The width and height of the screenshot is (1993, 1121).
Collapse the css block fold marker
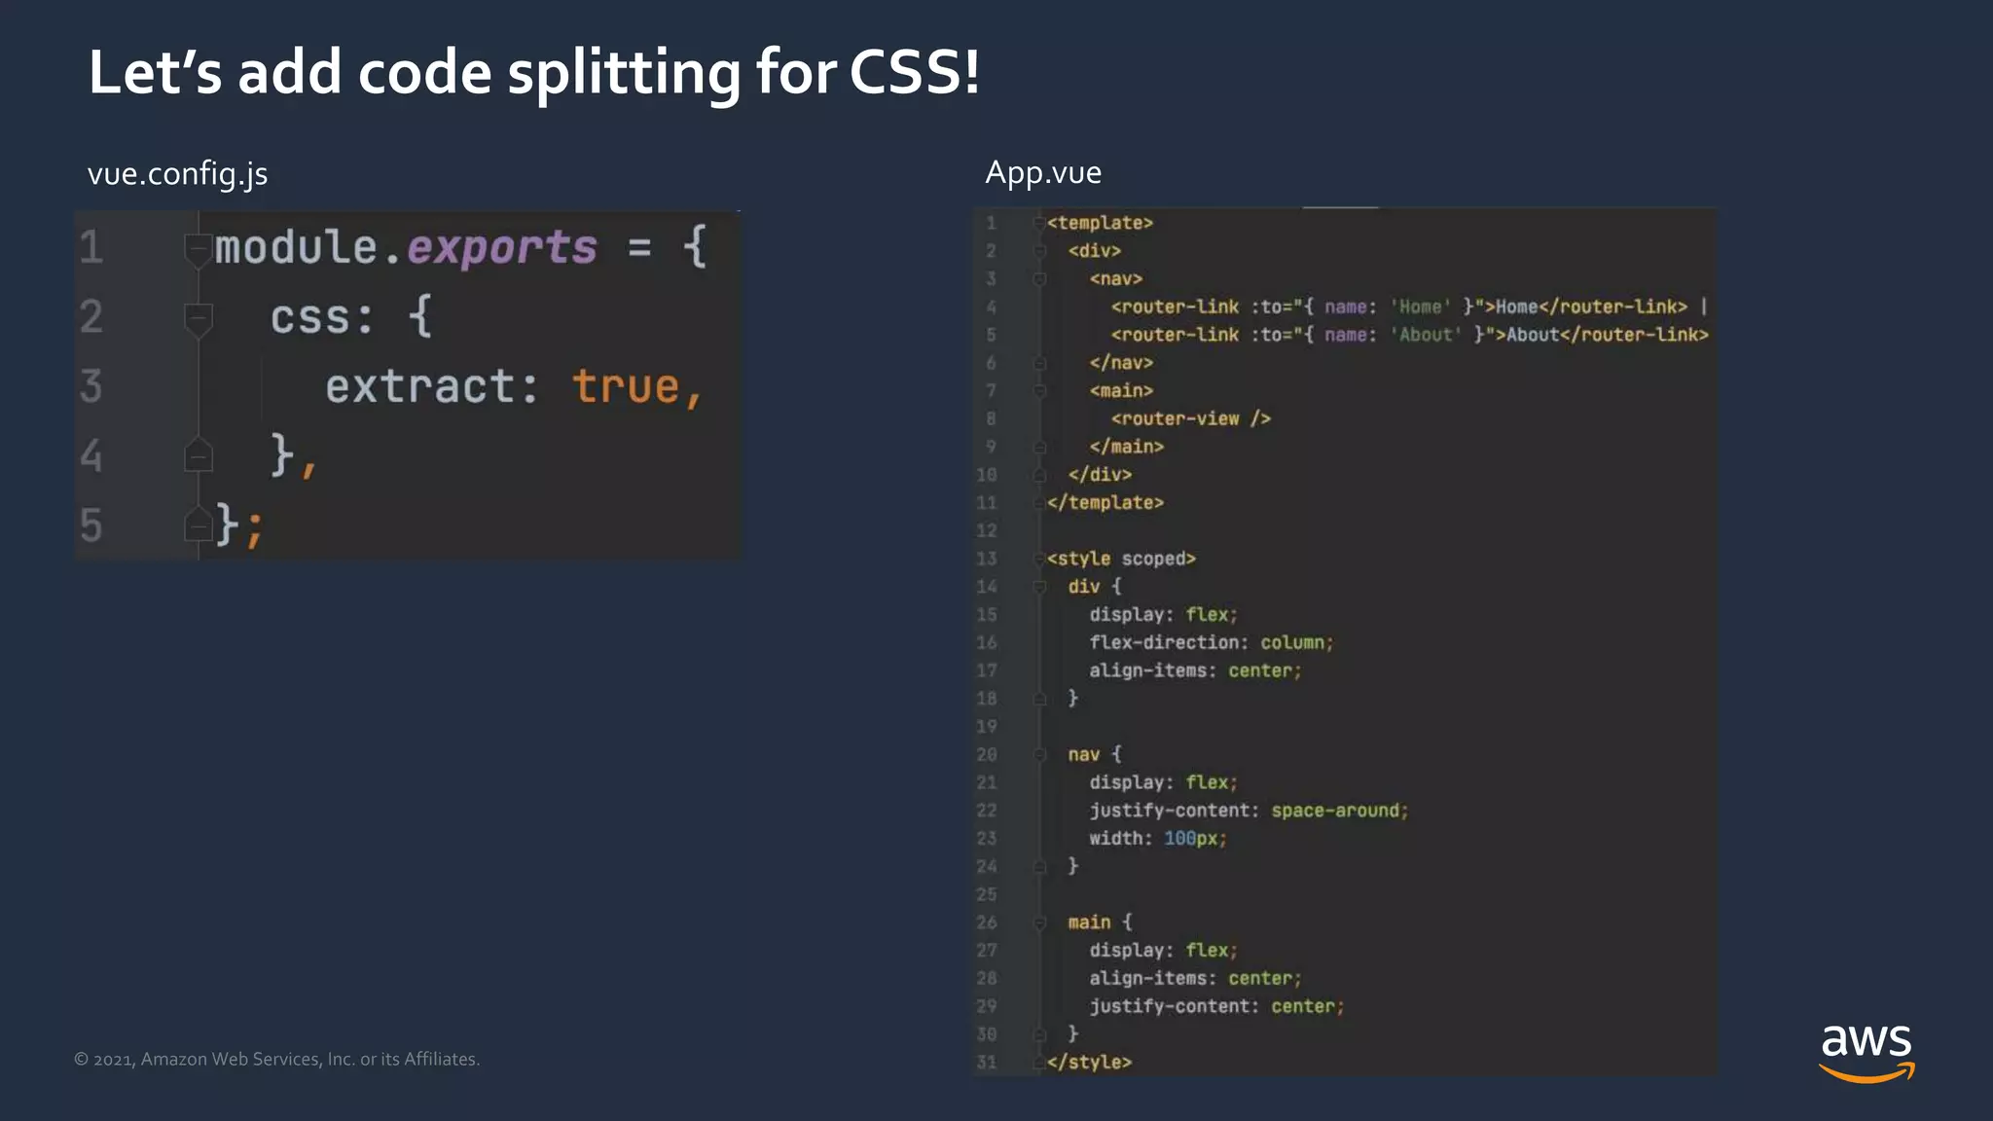click(199, 319)
